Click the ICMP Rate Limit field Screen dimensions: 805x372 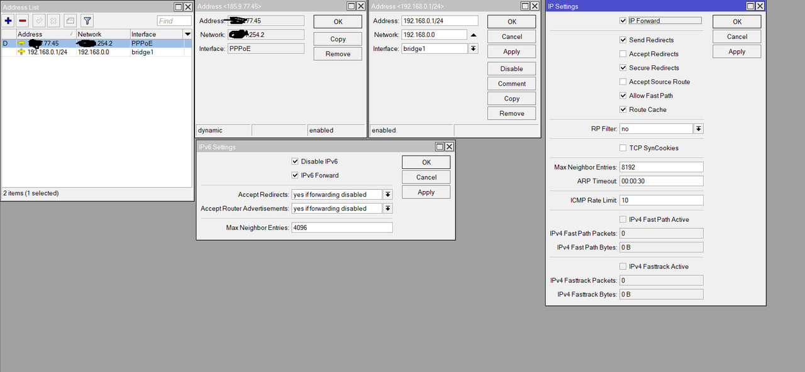click(x=661, y=200)
